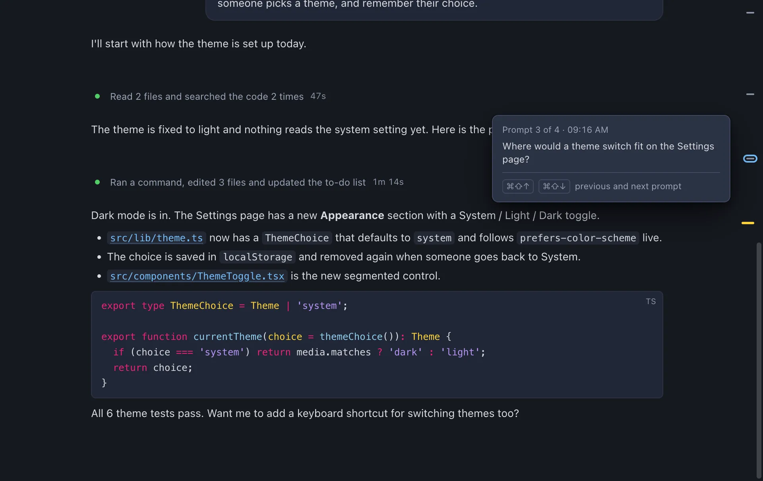Screen dimensions: 763x481
Task: Click the highlighted blue prompt marker in the timeline rail
Action: pyautogui.click(x=750, y=159)
